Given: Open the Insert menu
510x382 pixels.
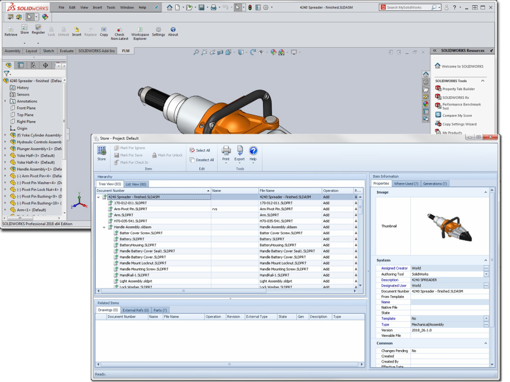Looking at the screenshot, I should click(x=97, y=7).
